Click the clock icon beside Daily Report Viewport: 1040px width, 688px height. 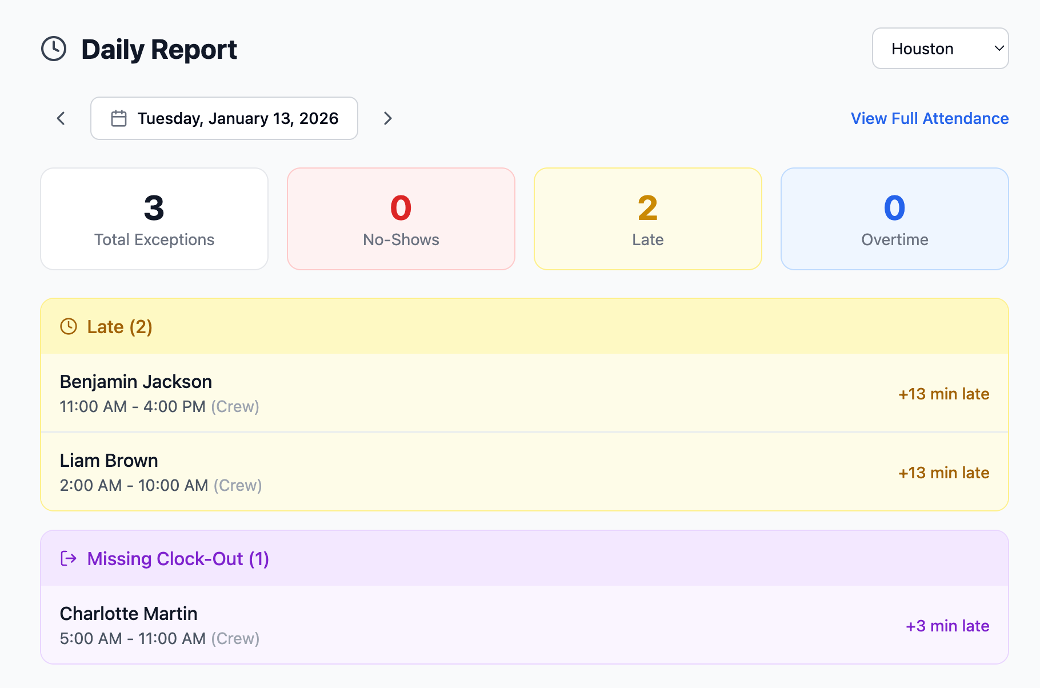54,49
